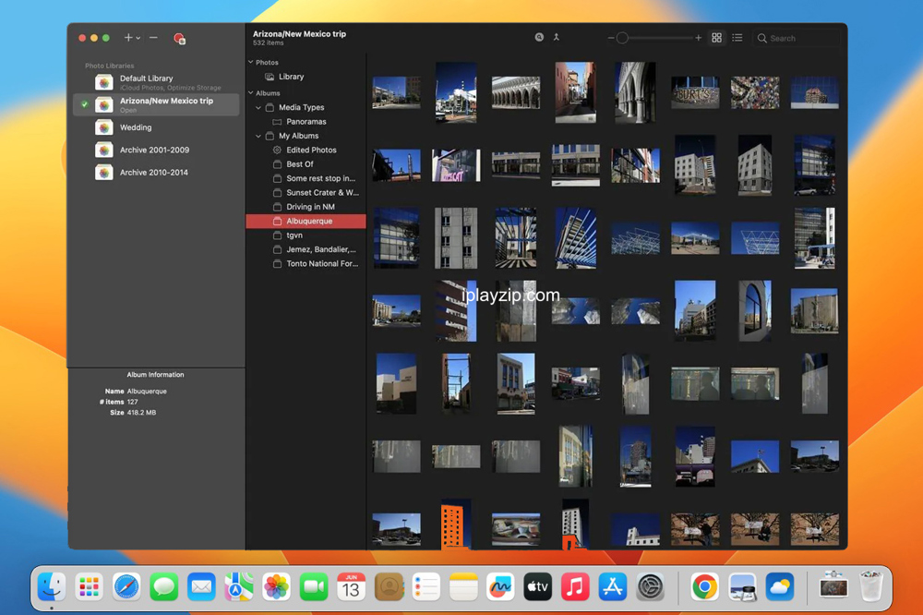Select the Archive 2001-2009 library
Image resolution: width=923 pixels, height=615 pixels.
(x=154, y=150)
